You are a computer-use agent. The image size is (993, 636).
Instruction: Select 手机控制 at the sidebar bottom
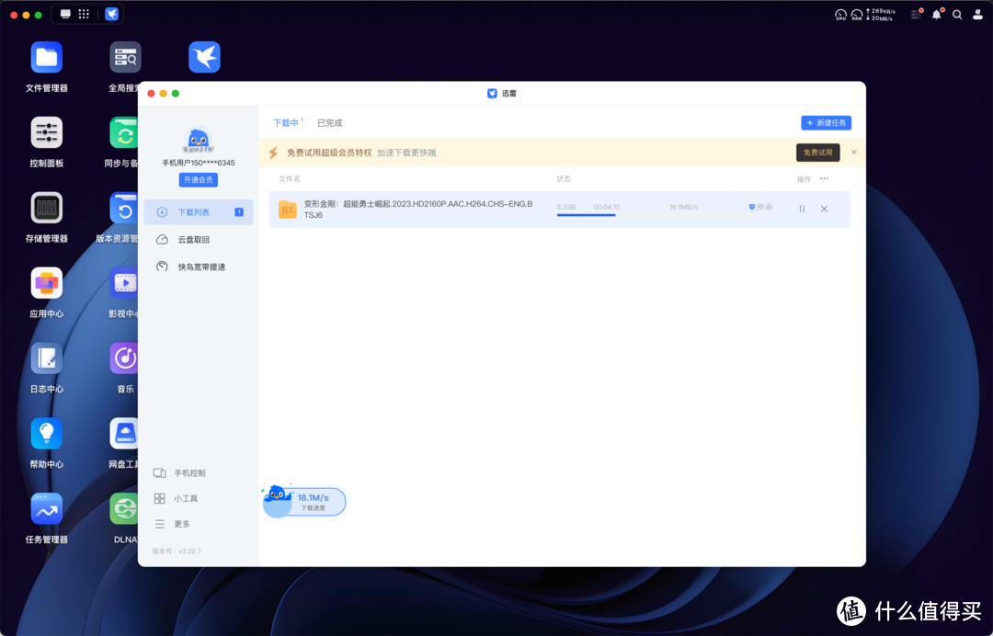[x=182, y=472]
